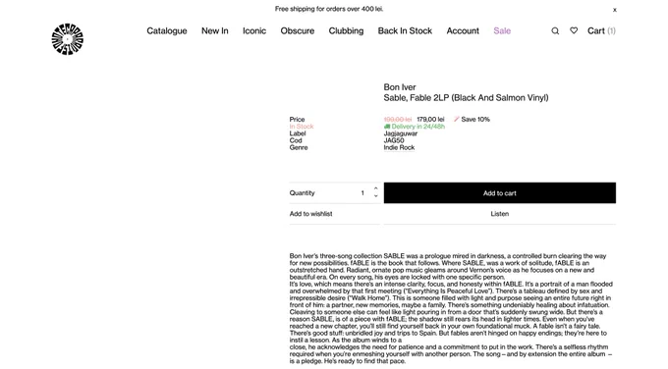Open the search magnifier icon
Image resolution: width=668 pixels, height=369 pixels.
click(555, 30)
